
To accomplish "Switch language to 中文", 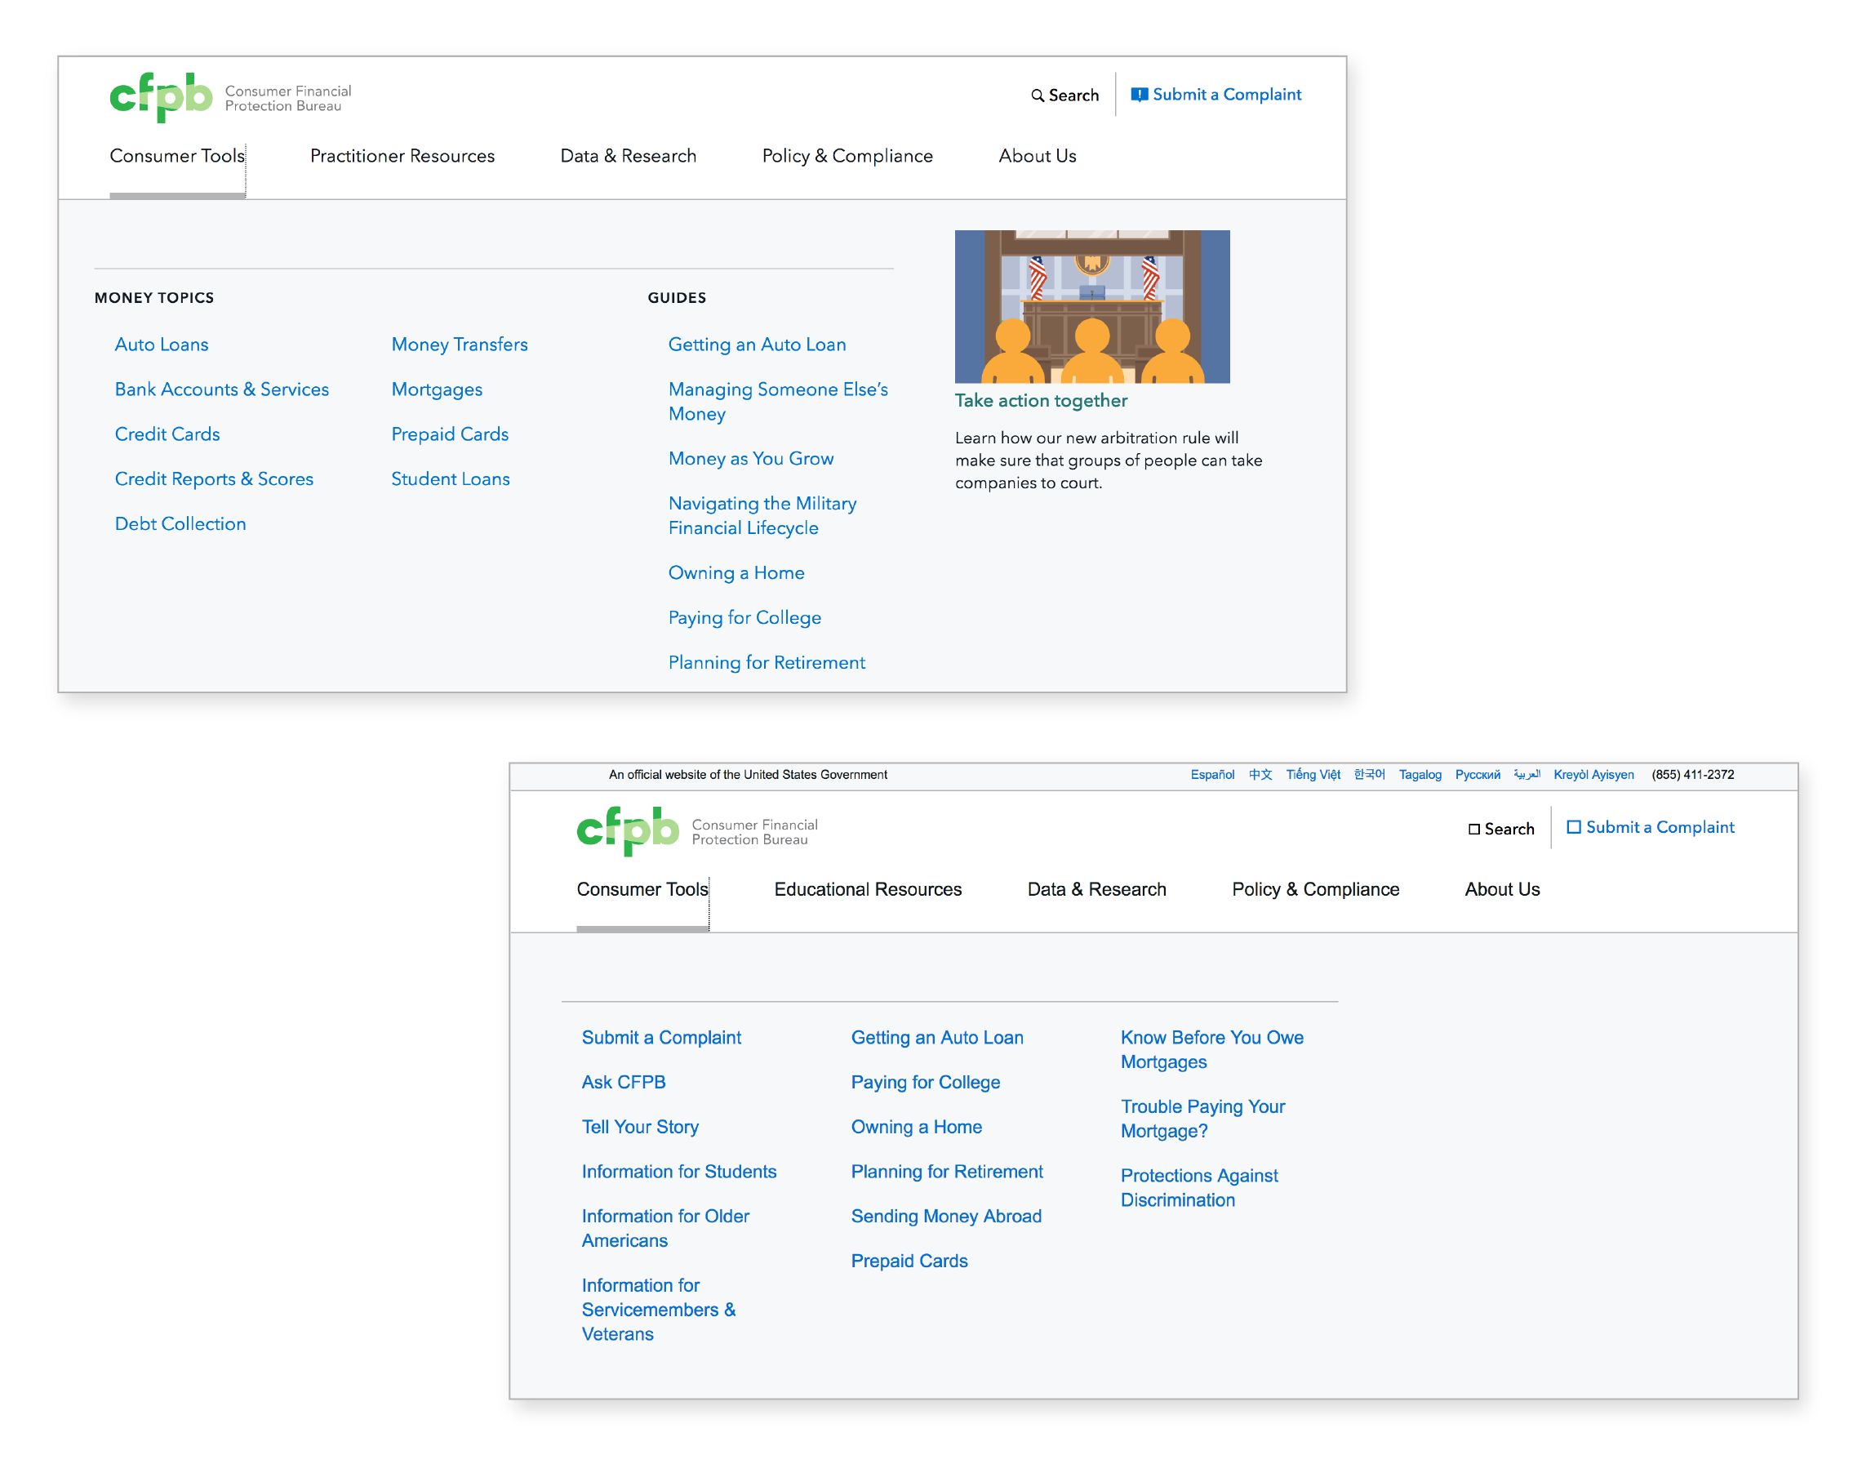I will click(x=1260, y=775).
